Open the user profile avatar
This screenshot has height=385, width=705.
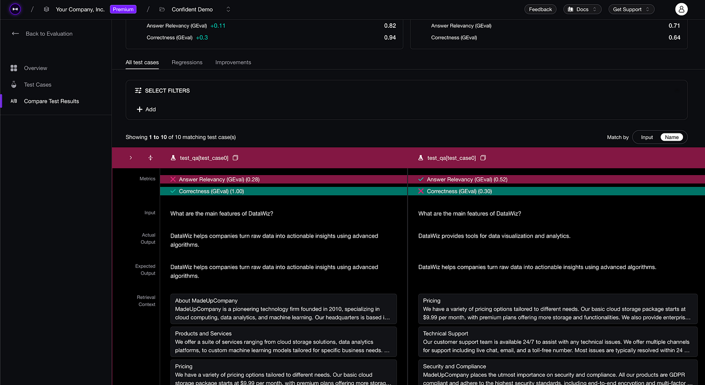[x=681, y=9]
